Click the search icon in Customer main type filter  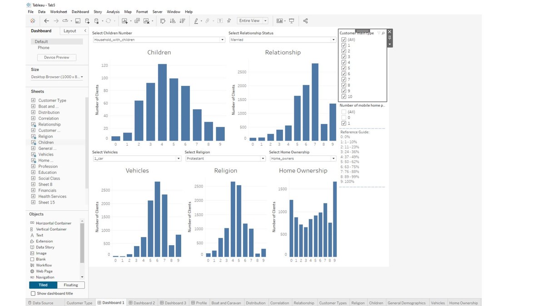coord(383,33)
